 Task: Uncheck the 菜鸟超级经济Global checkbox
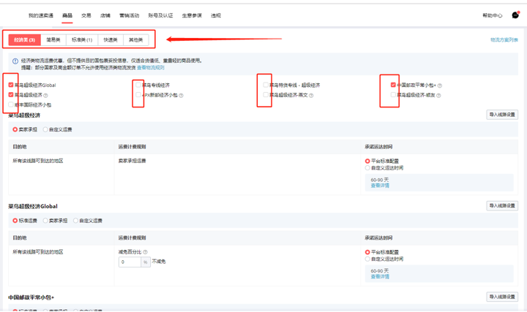[x=11, y=85]
